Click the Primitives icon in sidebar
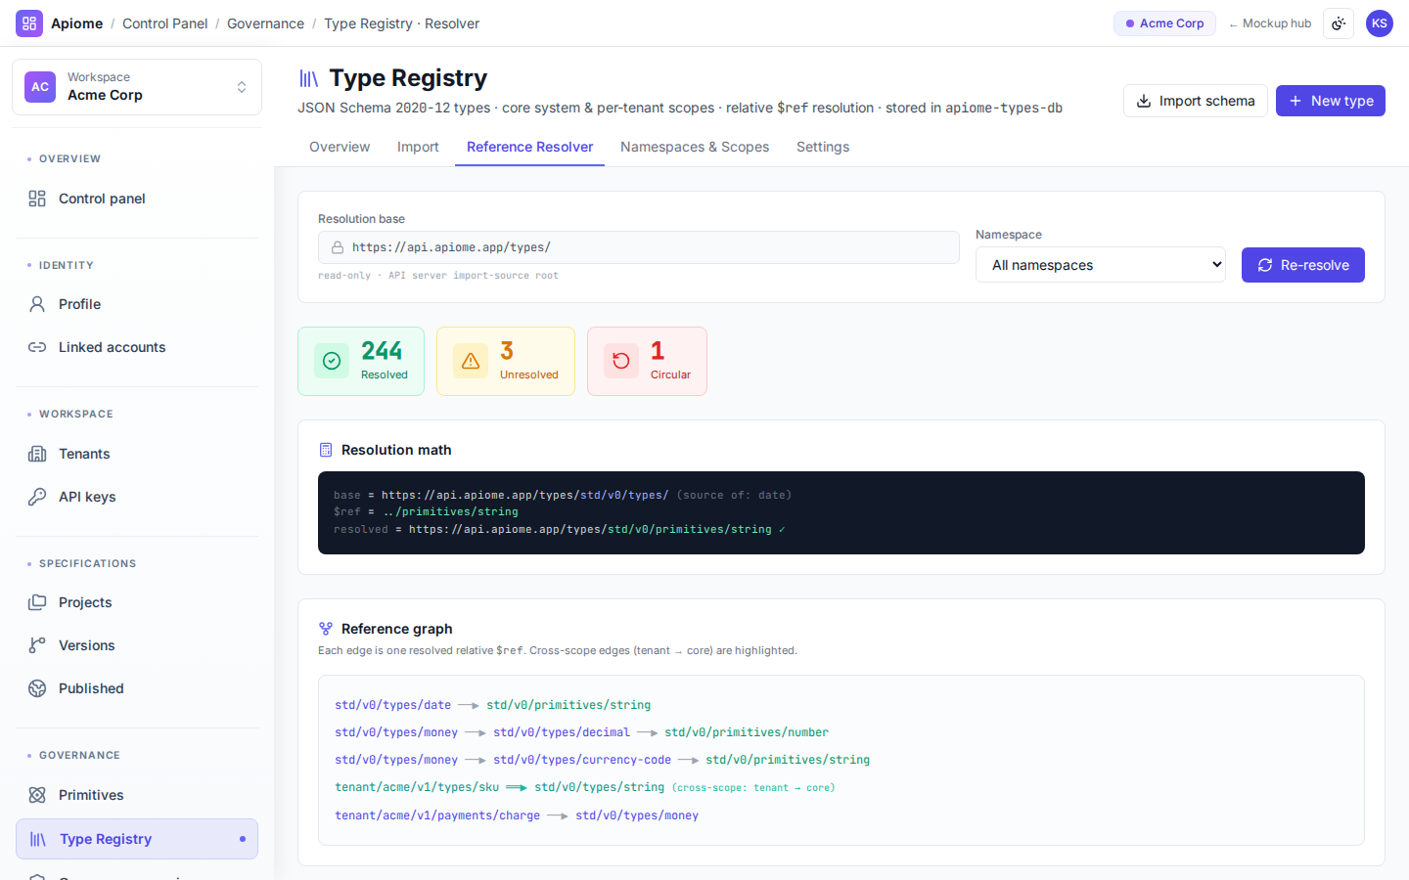This screenshot has height=880, width=1409. pyautogui.click(x=37, y=795)
